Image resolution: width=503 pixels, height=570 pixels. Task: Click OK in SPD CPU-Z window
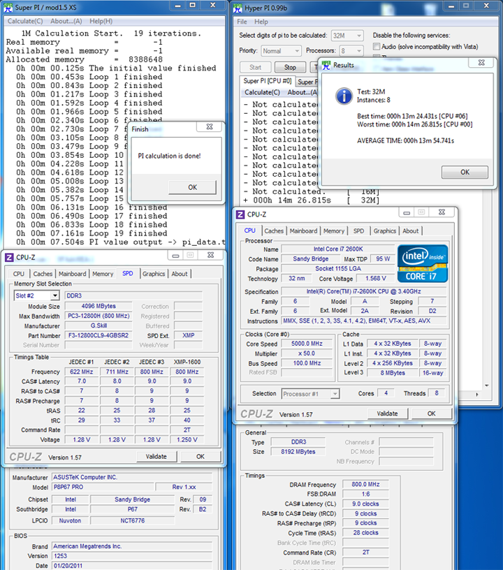[201, 456]
